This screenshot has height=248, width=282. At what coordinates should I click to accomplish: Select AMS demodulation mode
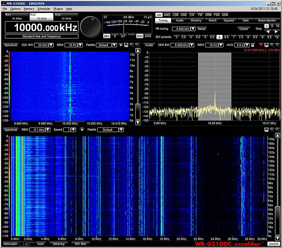167,15
